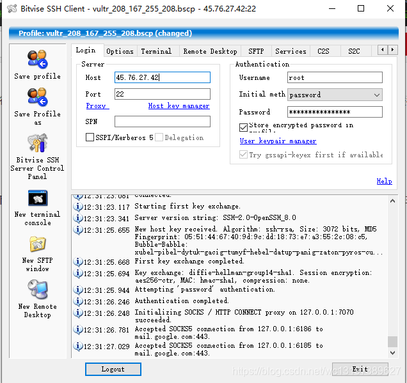This screenshot has height=383, width=407.
Task: Click the log scrollbar up arrow
Action: (x=392, y=201)
